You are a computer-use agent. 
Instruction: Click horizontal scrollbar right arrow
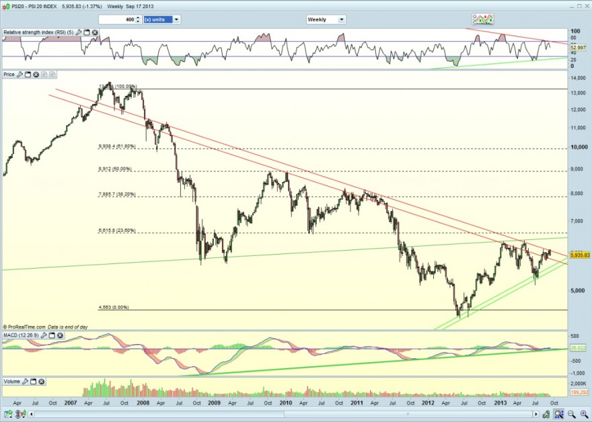point(537,414)
